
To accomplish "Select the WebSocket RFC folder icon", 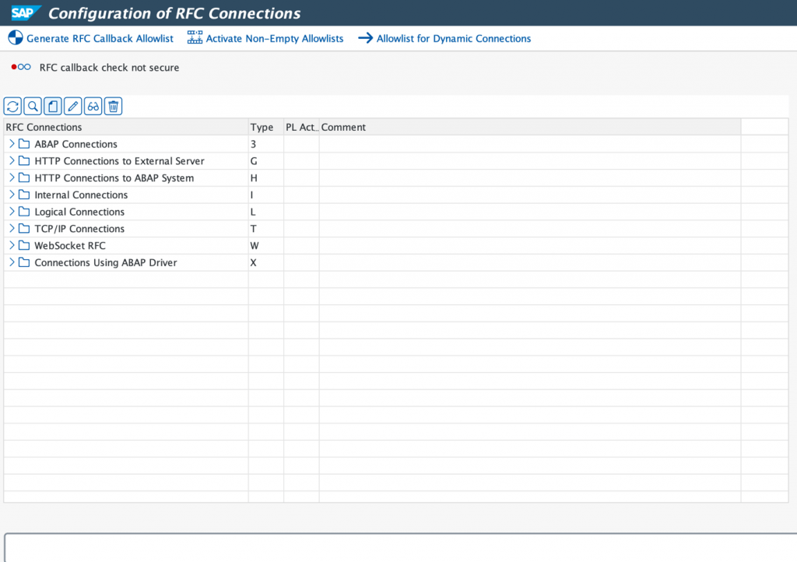I will (24, 245).
